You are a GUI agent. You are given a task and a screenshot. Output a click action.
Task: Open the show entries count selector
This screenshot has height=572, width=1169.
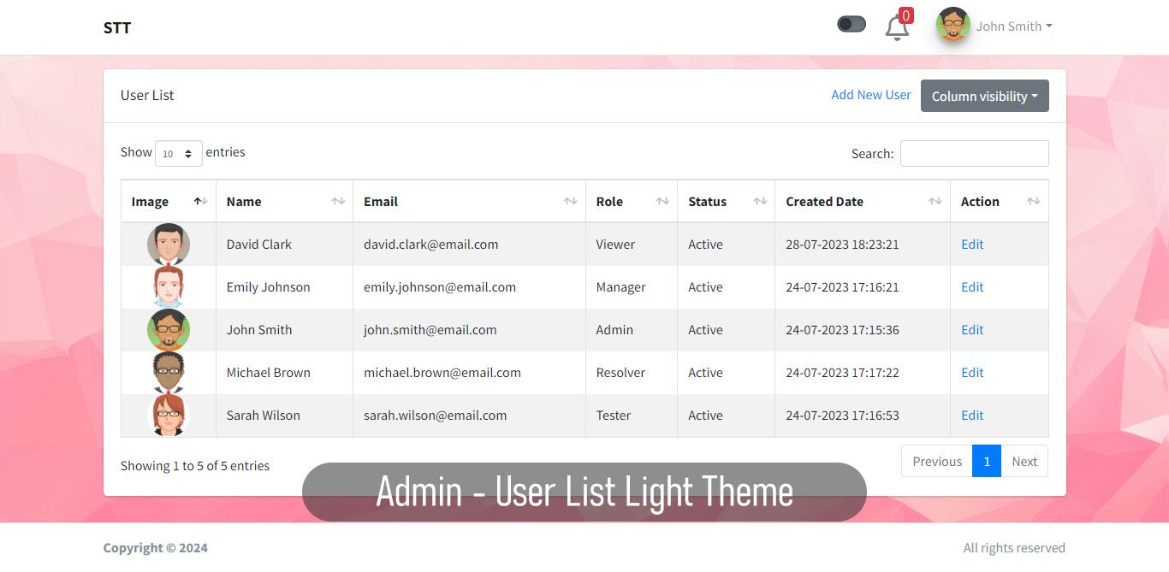[178, 153]
